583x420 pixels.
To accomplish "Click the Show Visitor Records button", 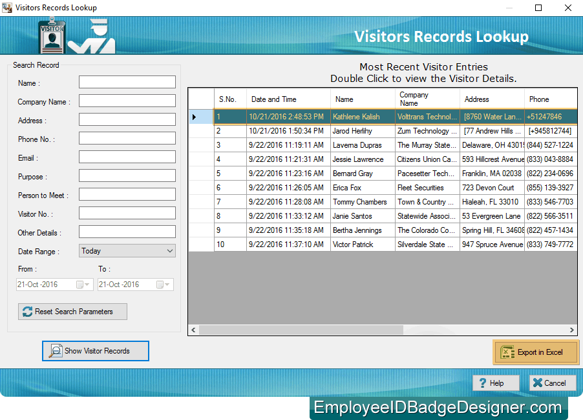I will pyautogui.click(x=95, y=351).
